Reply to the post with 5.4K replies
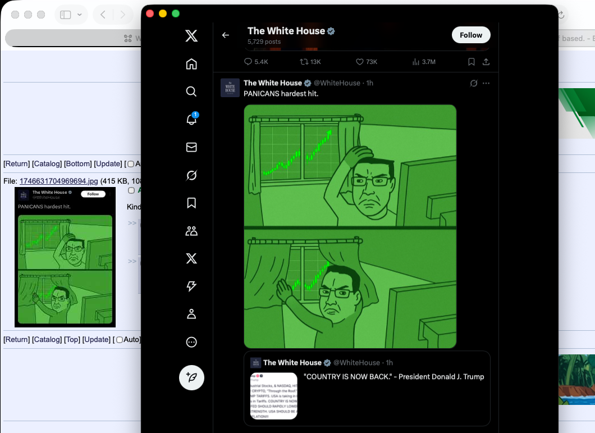This screenshot has height=433, width=595. click(x=256, y=62)
